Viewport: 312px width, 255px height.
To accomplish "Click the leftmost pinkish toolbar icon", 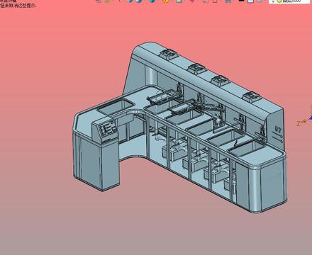I will point(99,1).
